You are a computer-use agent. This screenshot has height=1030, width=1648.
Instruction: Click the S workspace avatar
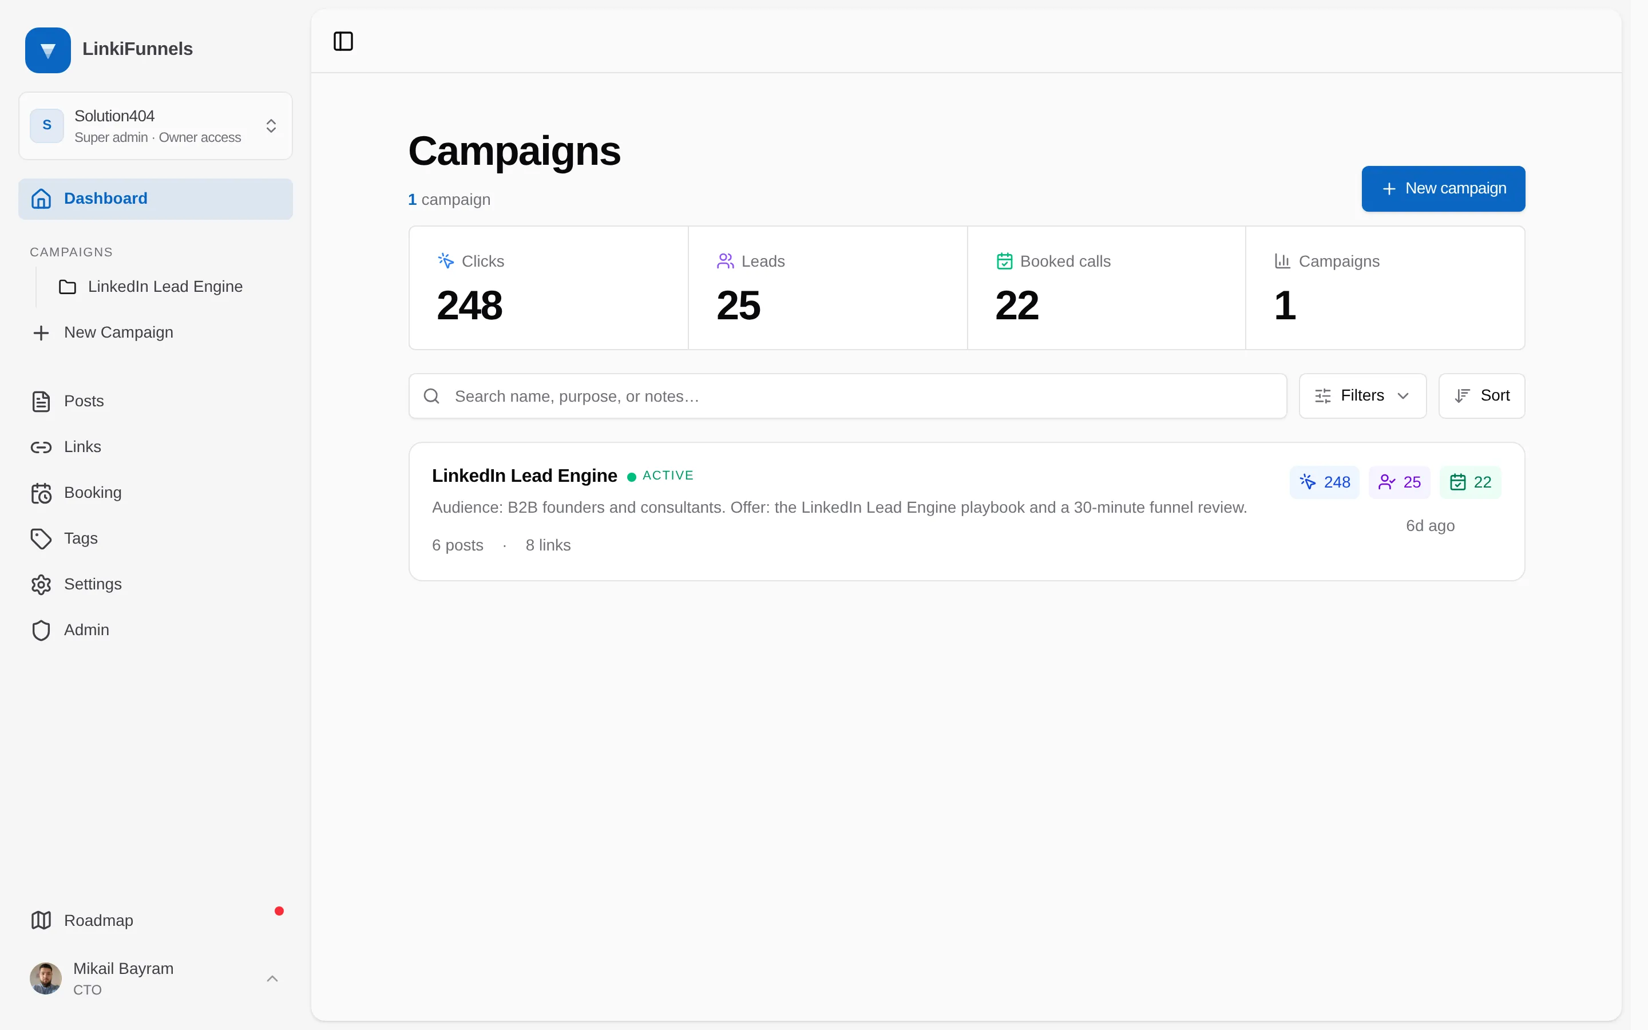[x=47, y=125]
